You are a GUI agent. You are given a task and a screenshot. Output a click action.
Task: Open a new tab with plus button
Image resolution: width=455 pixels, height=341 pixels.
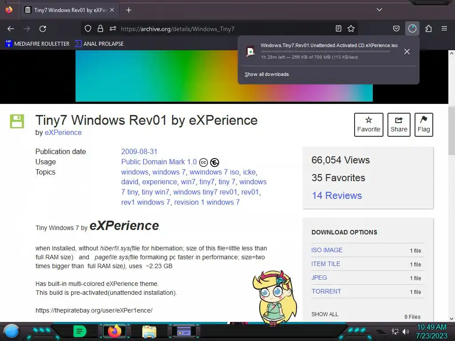[128, 10]
